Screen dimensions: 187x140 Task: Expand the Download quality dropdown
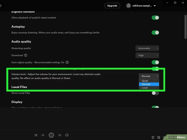[147, 55]
